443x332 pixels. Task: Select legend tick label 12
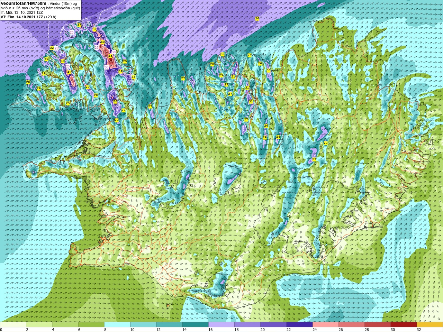coord(159,330)
